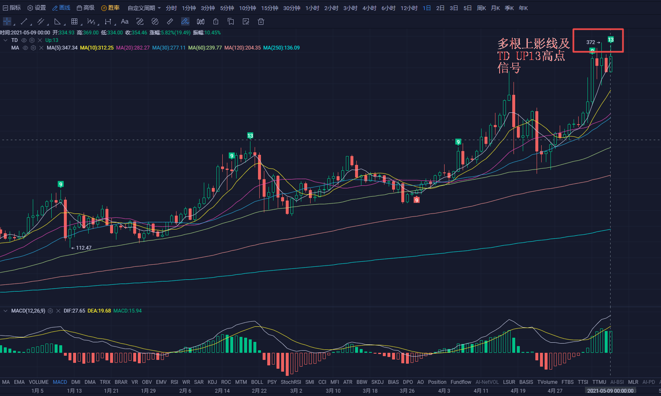Open the 自定义周期 custom period dropdown
The width and height of the screenshot is (661, 396).
point(144,8)
